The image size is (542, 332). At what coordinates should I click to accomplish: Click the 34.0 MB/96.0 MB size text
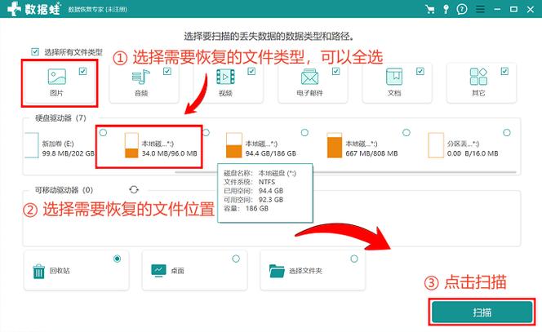click(170, 153)
